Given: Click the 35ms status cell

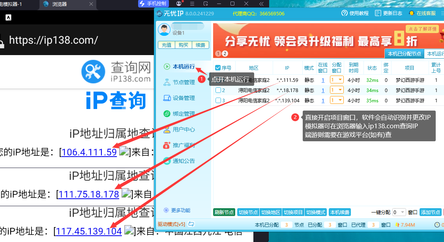Looking at the screenshot, I should pyautogui.click(x=372, y=100).
